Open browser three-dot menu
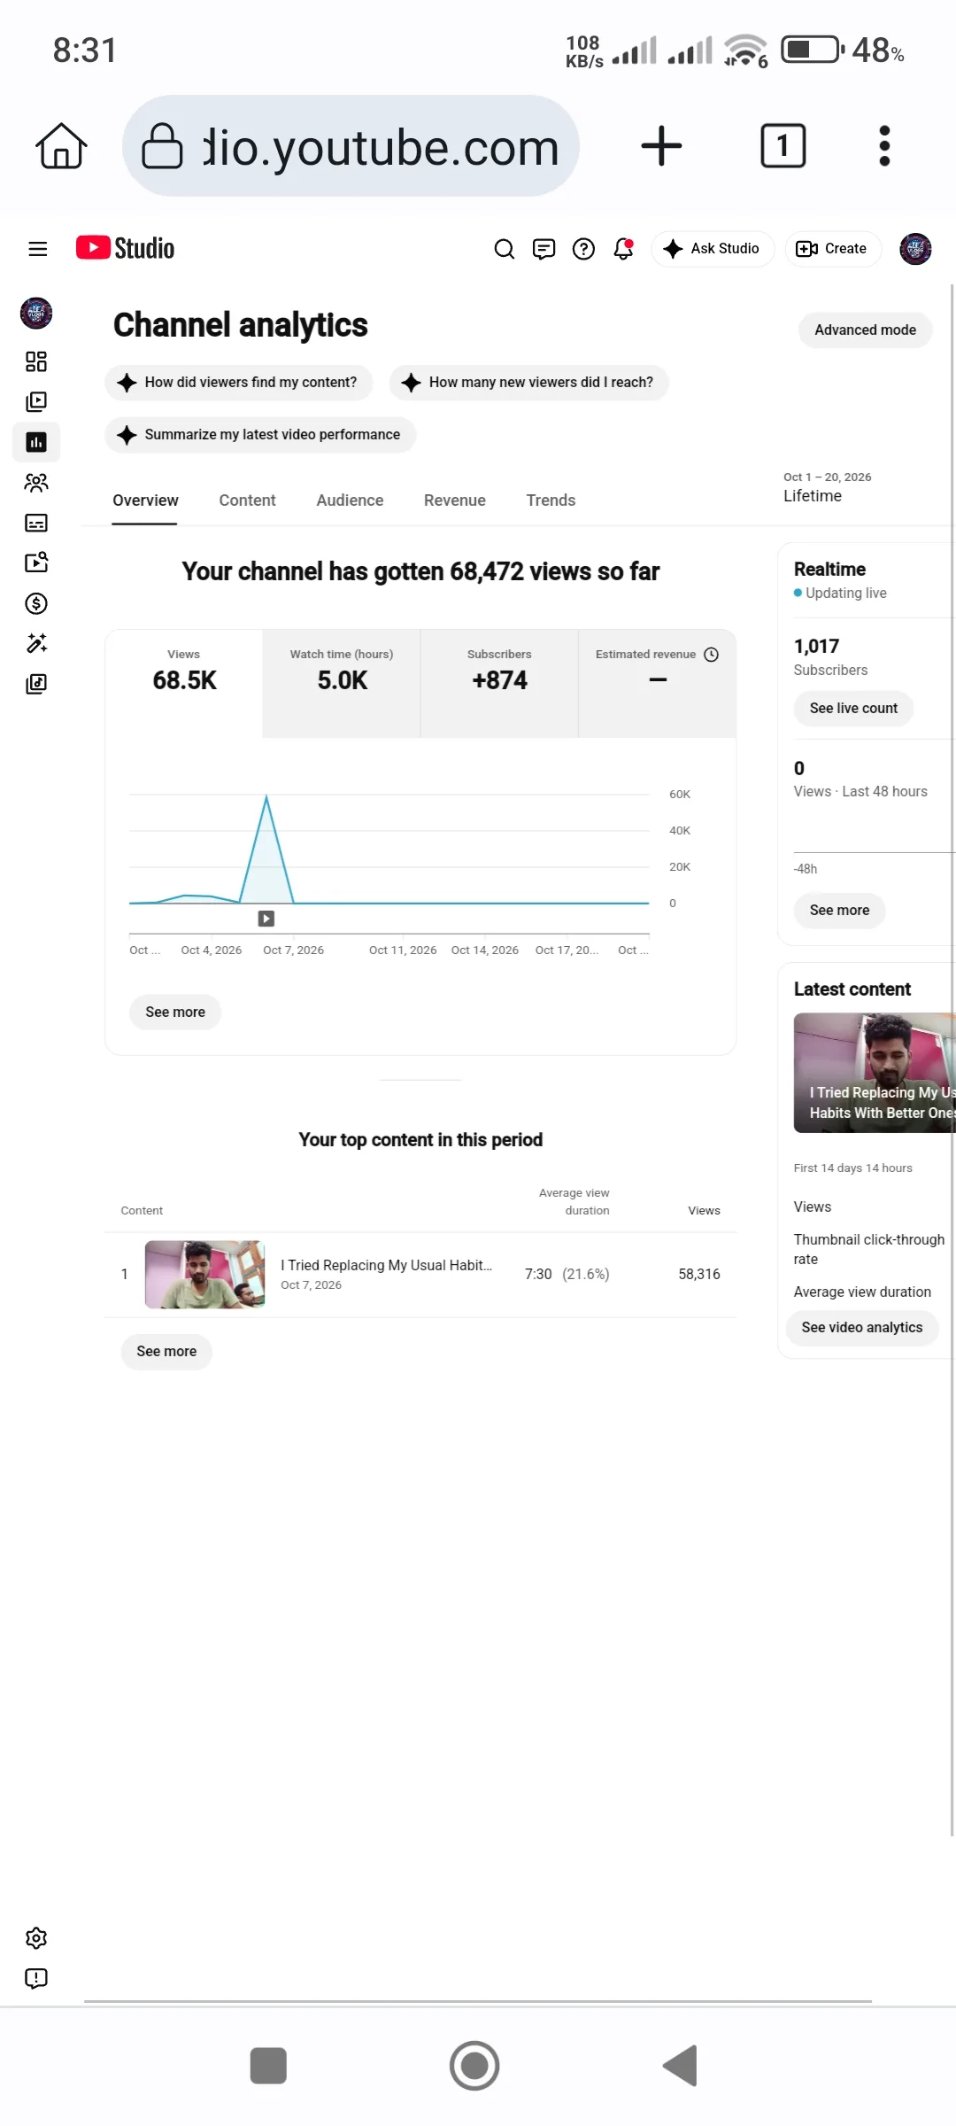Screen dimensions: 956x2126 [884, 146]
